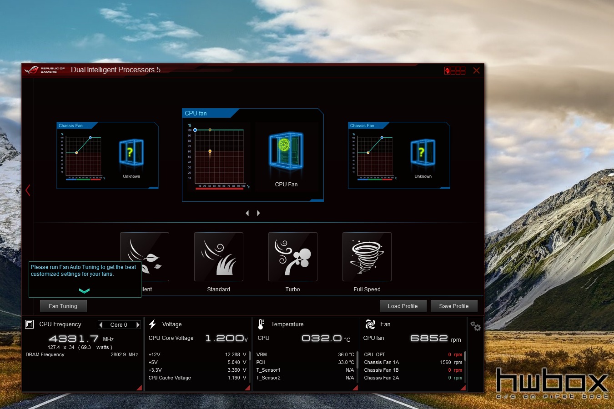The width and height of the screenshot is (614, 409).
Task: Click the +3.3V voltage row
Action: 197,370
